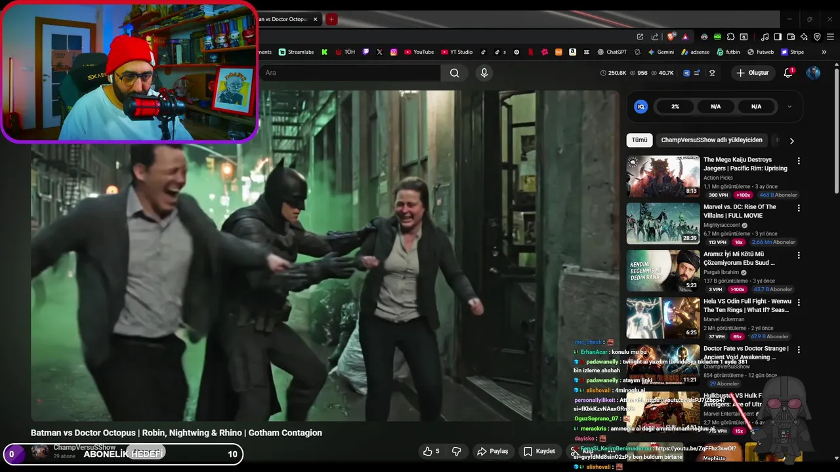The image size is (840, 472).
Task: Click the Brave Rewards triangle icon
Action: point(685,37)
